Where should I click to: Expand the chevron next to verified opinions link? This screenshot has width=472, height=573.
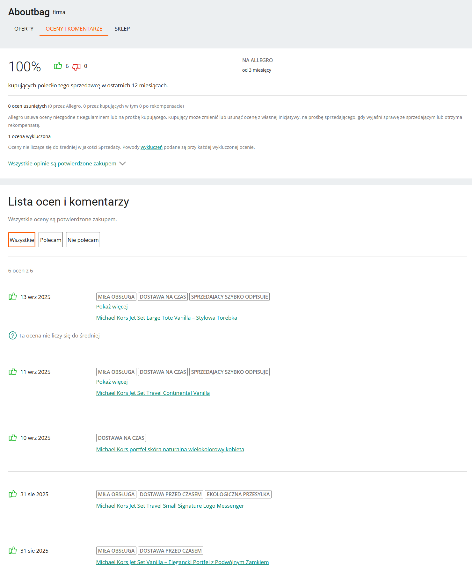(122, 163)
